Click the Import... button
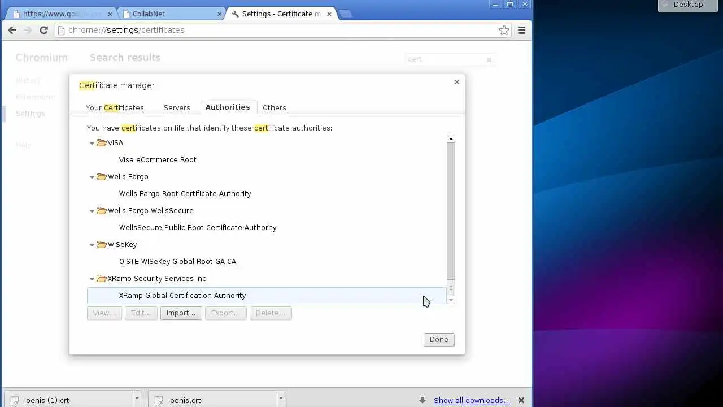 181,313
